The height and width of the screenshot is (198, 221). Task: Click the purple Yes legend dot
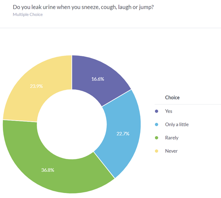(157, 111)
